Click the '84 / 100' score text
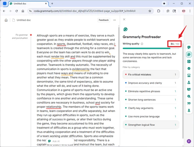Screen dimensions: 194x147 (175, 44)
